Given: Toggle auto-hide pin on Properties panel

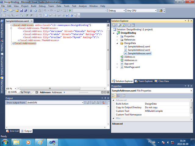Looking at the screenshot, I should [x=188, y=86].
